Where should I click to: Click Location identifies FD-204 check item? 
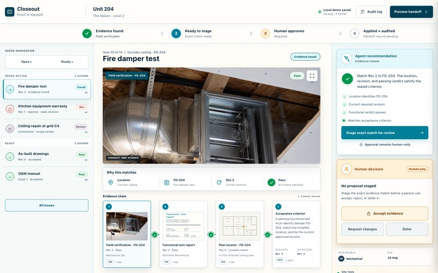pos(365,96)
